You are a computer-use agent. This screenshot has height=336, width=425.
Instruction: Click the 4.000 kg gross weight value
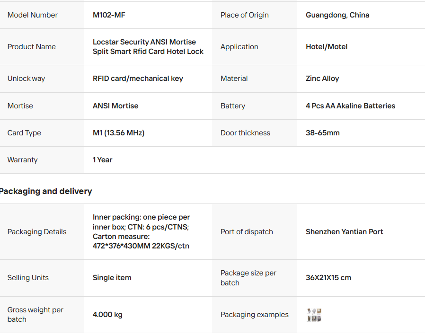(107, 315)
